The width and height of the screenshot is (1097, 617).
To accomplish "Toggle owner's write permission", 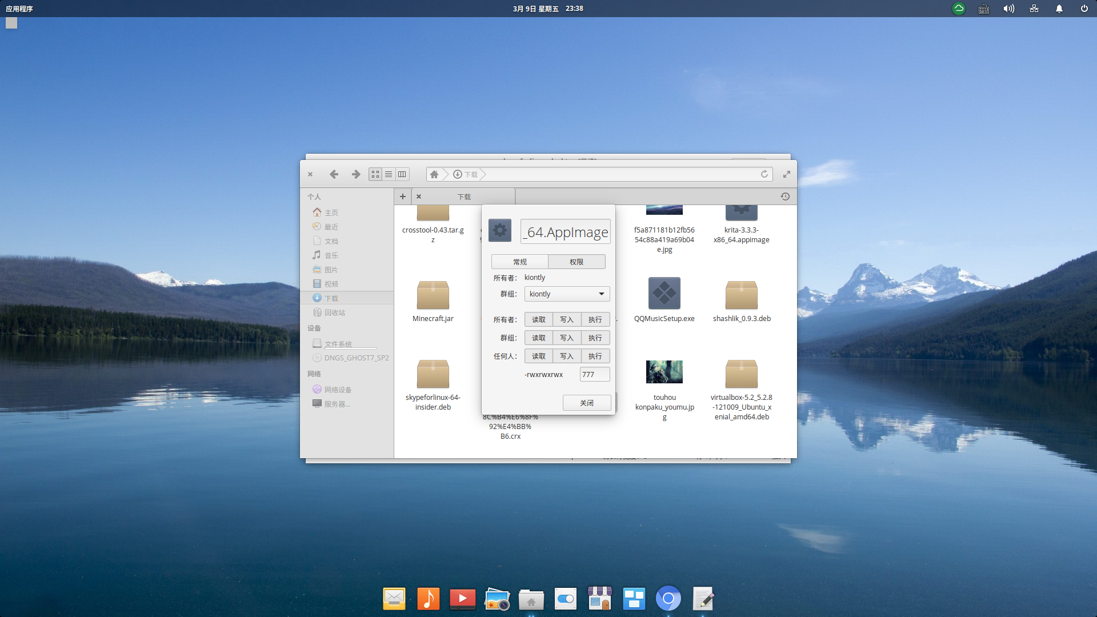I will pyautogui.click(x=566, y=320).
